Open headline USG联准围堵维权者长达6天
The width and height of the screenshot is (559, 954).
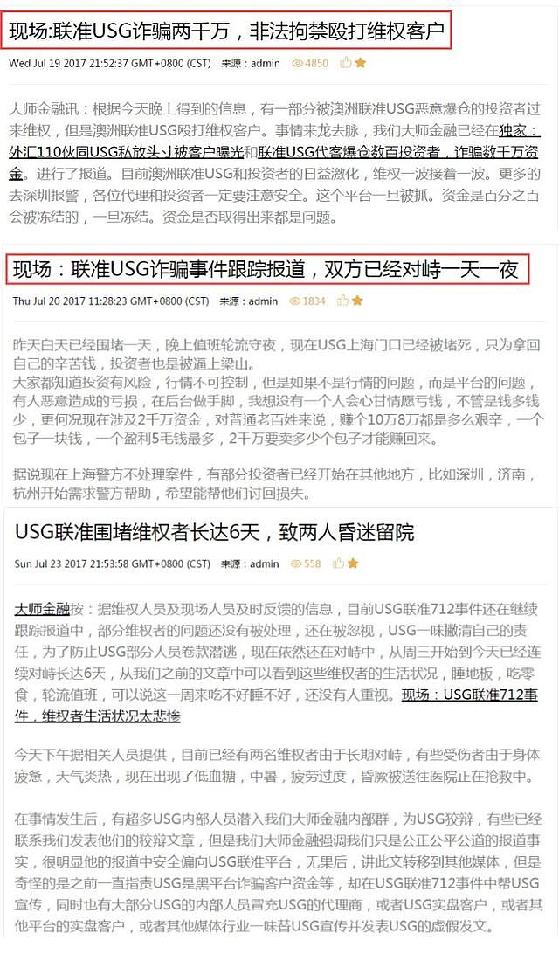(214, 532)
